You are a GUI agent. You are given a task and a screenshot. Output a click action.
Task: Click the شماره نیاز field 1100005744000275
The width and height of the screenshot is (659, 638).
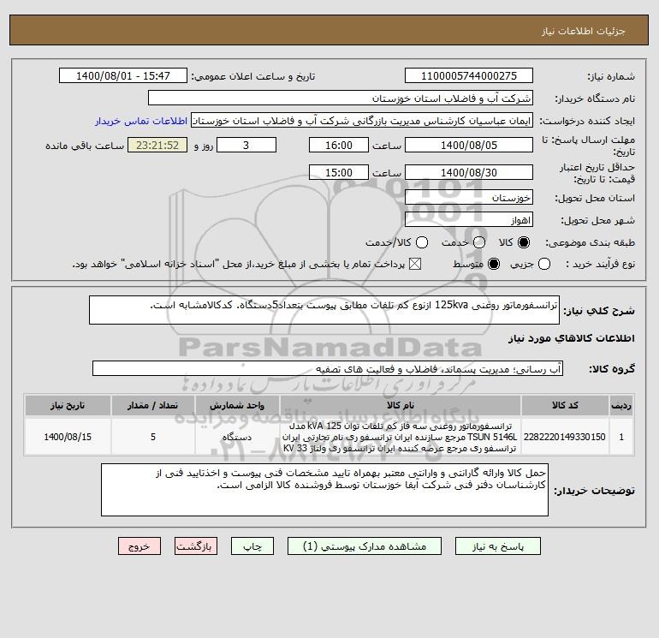[469, 75]
